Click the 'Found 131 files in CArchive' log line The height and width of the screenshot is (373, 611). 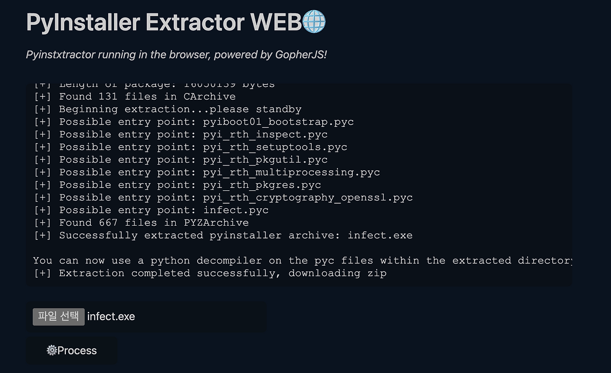click(135, 96)
